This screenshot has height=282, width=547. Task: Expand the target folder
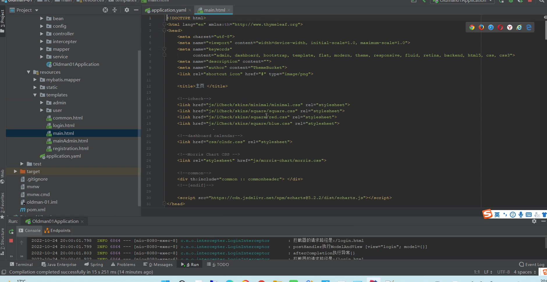point(15,171)
